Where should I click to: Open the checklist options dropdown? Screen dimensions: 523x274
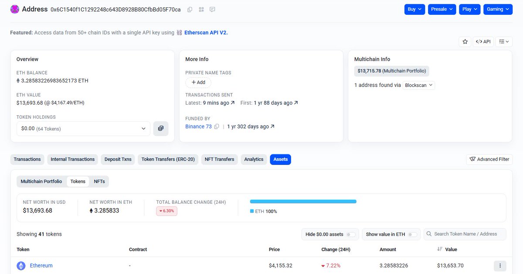click(504, 41)
